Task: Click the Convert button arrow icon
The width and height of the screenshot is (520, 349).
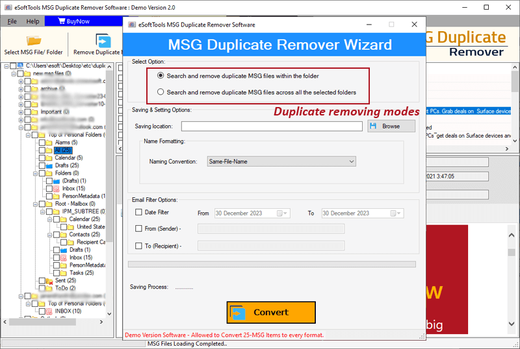Action: [237, 312]
